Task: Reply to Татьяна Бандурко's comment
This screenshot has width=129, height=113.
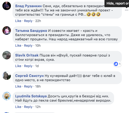Action: (x=28, y=46)
